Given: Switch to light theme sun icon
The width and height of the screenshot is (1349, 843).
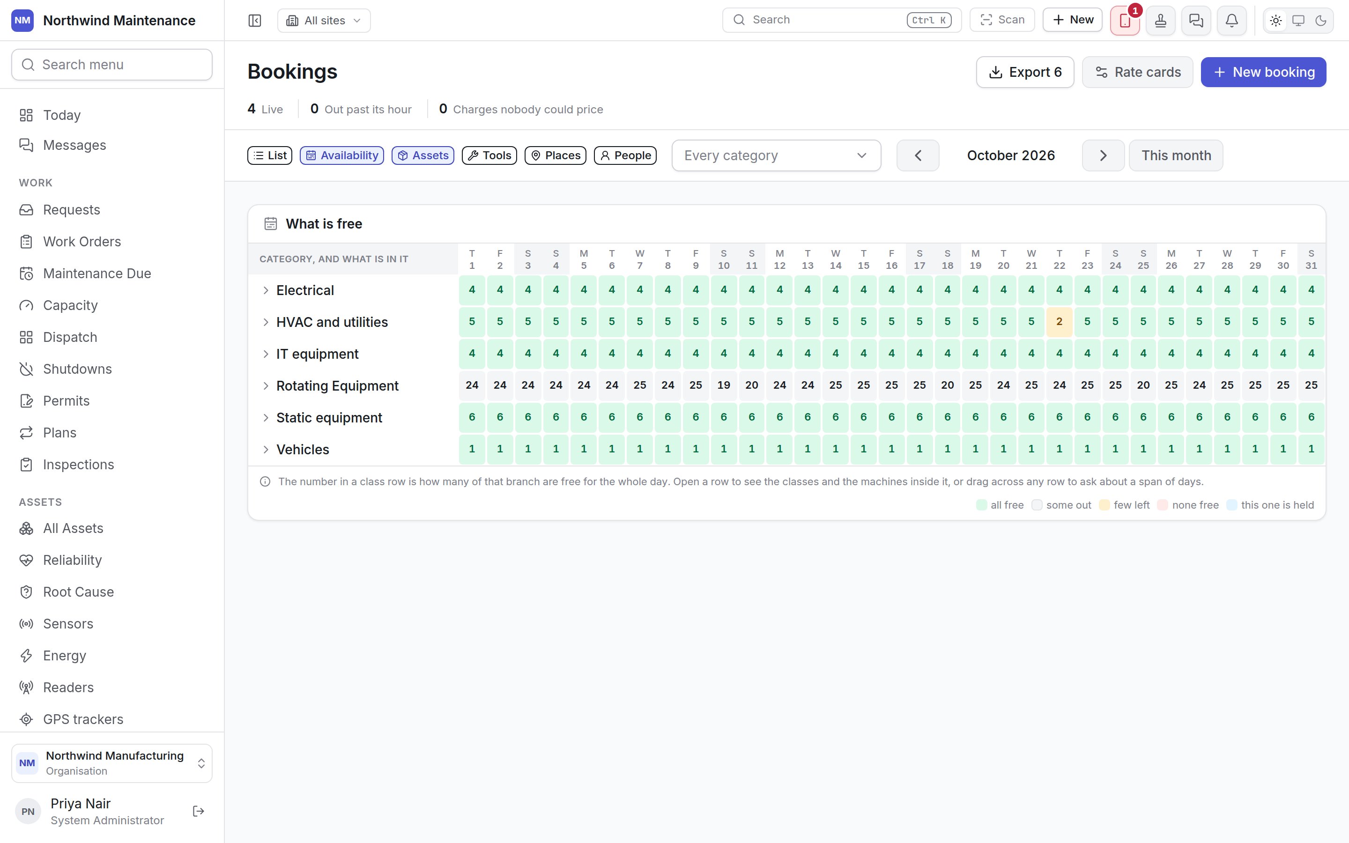Looking at the screenshot, I should tap(1276, 21).
